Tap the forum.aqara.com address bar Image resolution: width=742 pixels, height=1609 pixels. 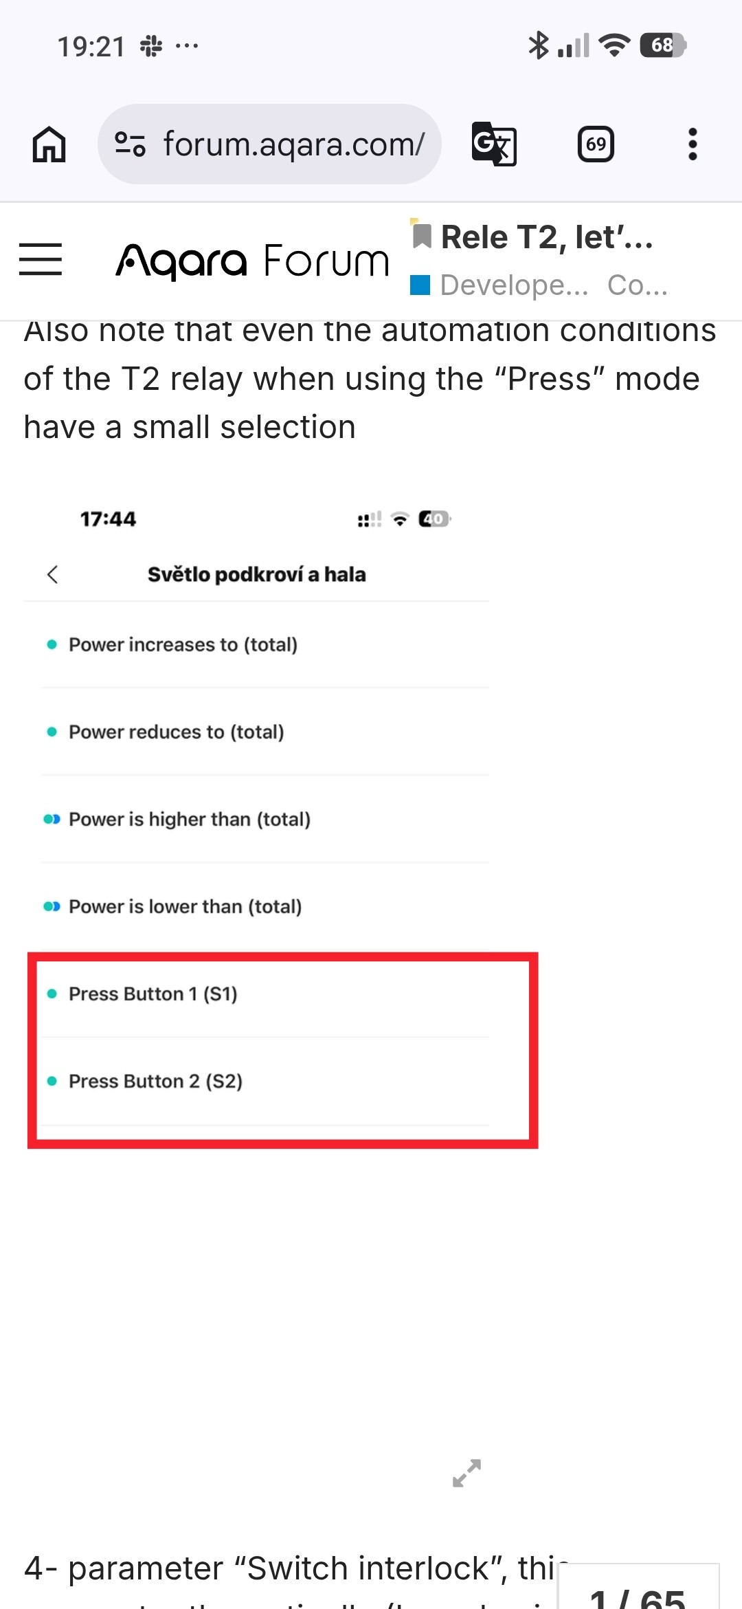coord(269,144)
